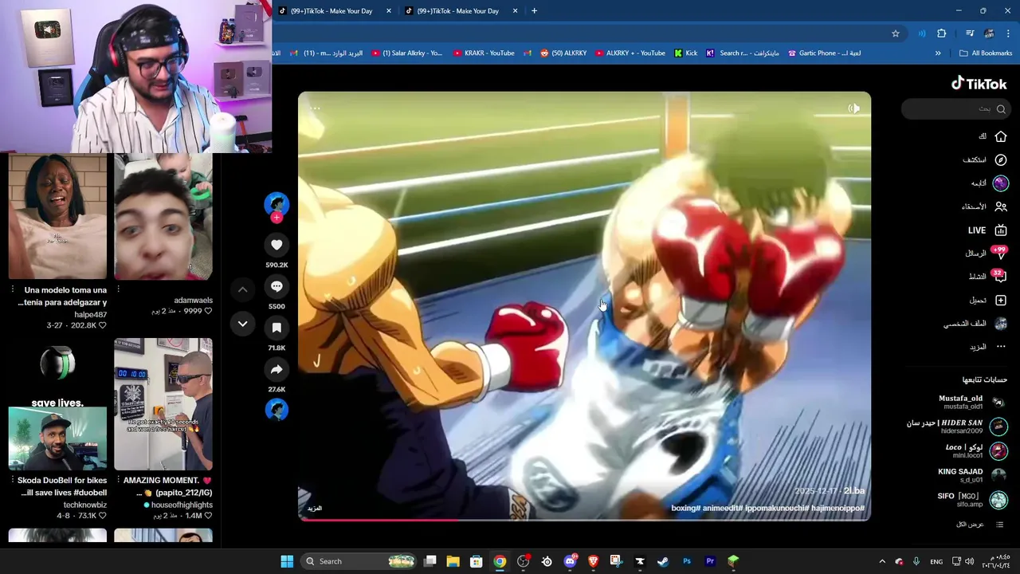
Task: Like the boxing anime video
Action: pyautogui.click(x=277, y=245)
